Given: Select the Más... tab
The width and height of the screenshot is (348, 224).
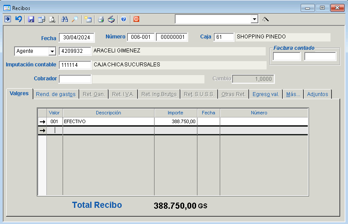Looking at the screenshot, I should (x=293, y=94).
